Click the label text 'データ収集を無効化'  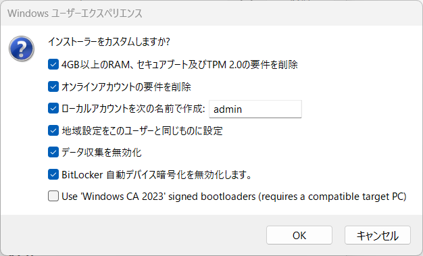point(101,153)
